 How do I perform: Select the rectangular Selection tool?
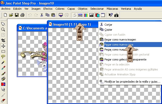coord(3,52)
